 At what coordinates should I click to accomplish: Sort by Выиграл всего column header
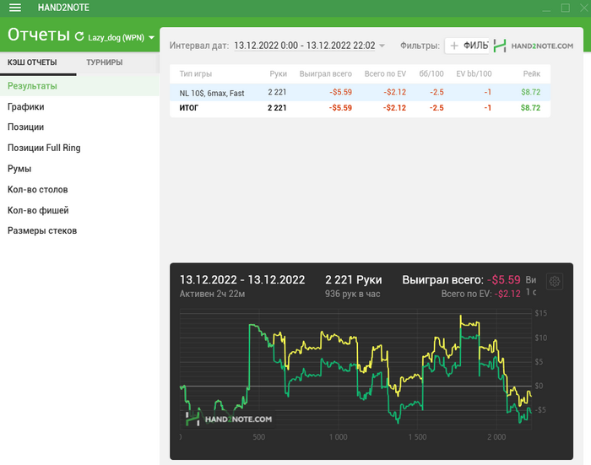pos(326,74)
